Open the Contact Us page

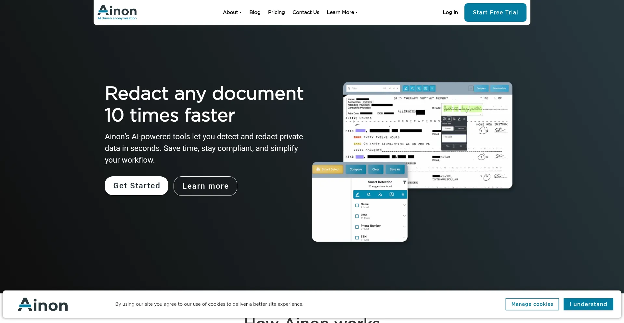click(306, 12)
